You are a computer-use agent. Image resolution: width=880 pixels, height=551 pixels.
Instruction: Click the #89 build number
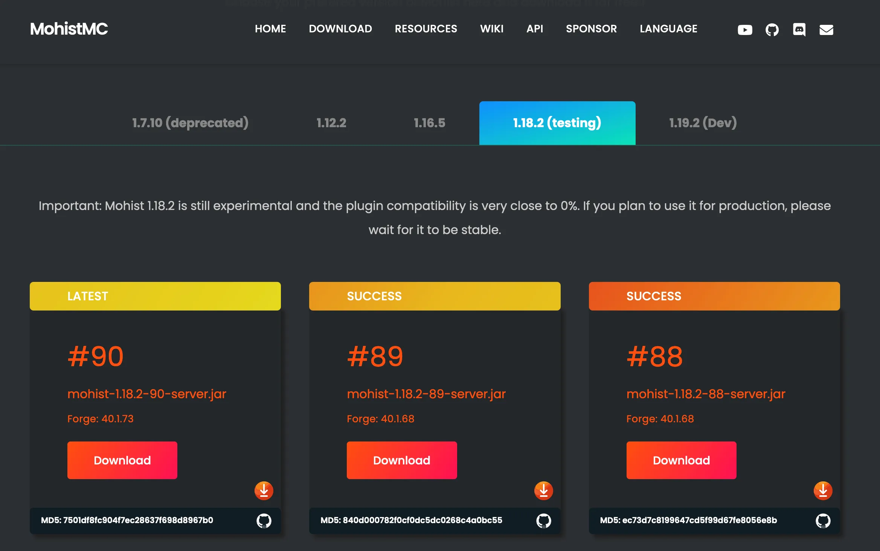pyautogui.click(x=375, y=356)
